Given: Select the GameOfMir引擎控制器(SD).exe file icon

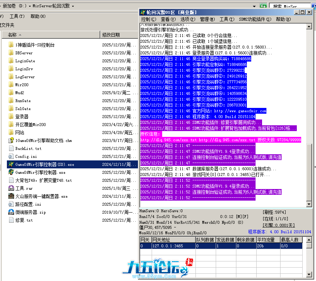Looking at the screenshot, I should pyautogui.click(x=11, y=164).
